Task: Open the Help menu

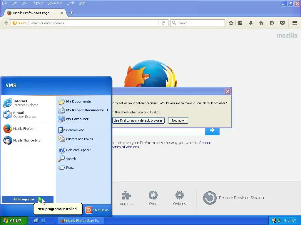Action: pos(82,3)
